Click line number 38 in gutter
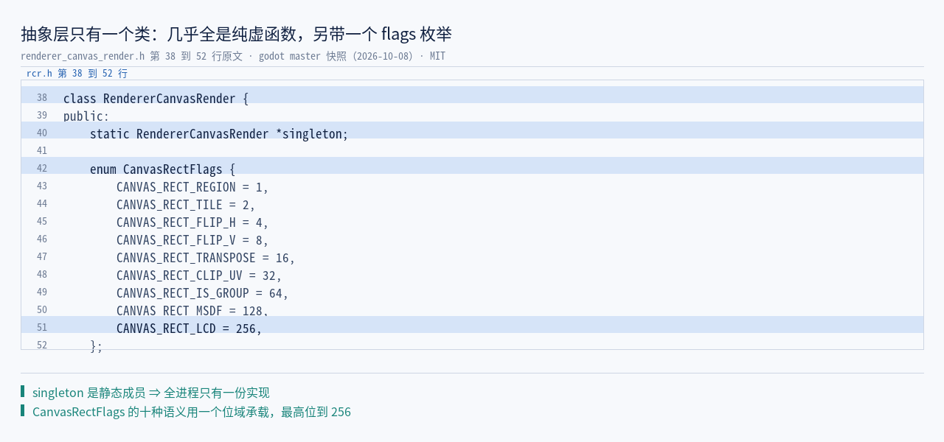 click(42, 98)
